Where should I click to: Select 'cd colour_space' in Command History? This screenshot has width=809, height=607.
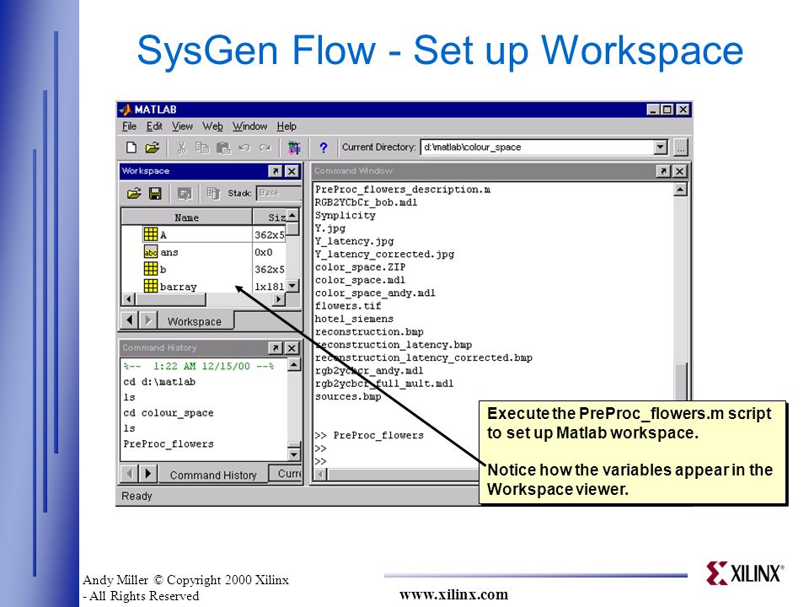click(169, 413)
